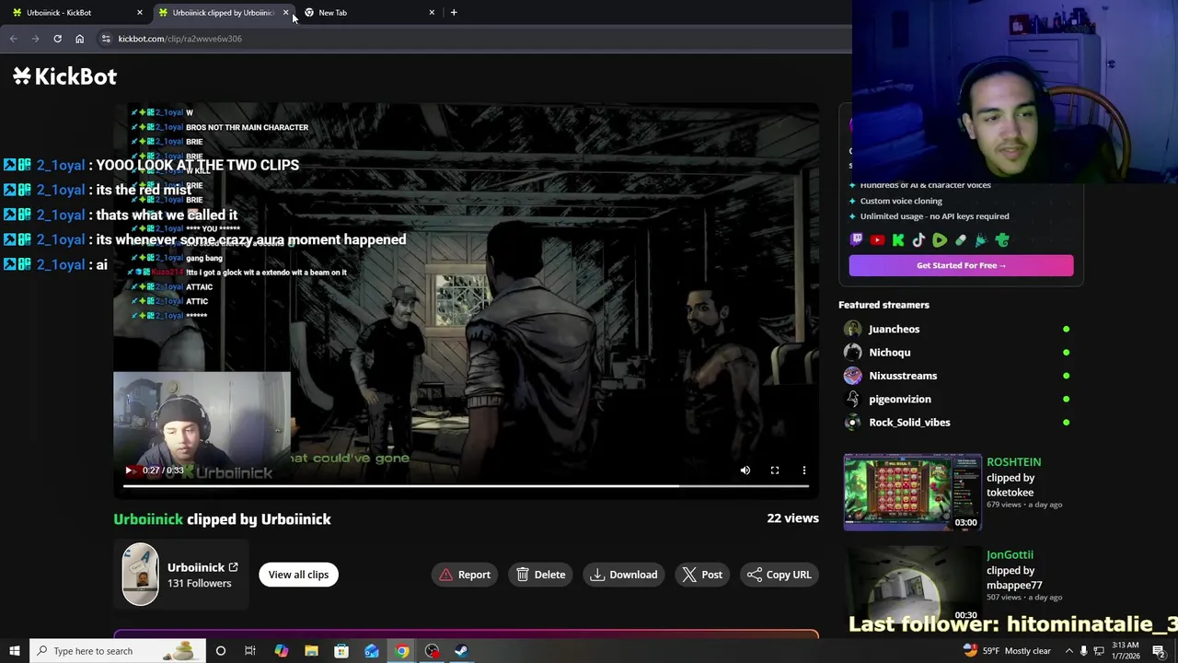
Task: Open Outlook mail app from taskbar
Action: tap(372, 651)
